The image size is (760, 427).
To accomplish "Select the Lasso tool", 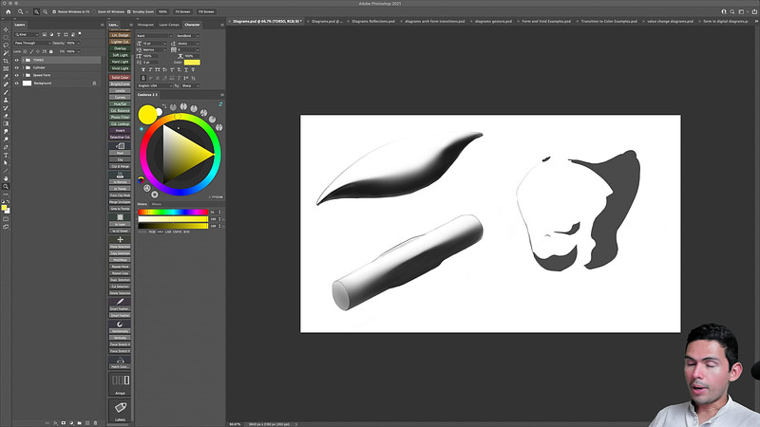I will pyautogui.click(x=6, y=45).
